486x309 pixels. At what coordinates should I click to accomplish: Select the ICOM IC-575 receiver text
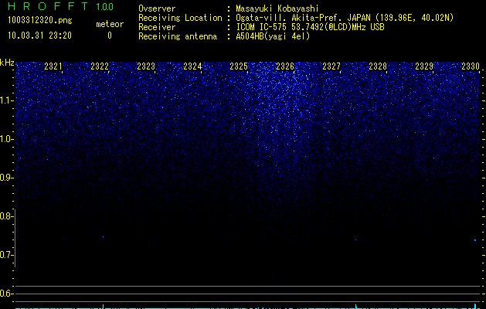310,27
